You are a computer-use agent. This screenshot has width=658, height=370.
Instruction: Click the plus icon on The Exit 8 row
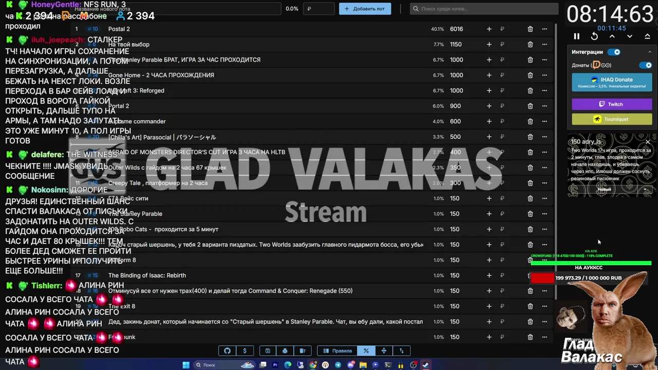(489, 306)
